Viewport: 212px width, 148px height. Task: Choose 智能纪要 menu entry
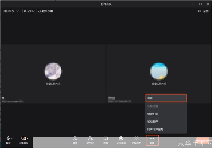(166, 114)
